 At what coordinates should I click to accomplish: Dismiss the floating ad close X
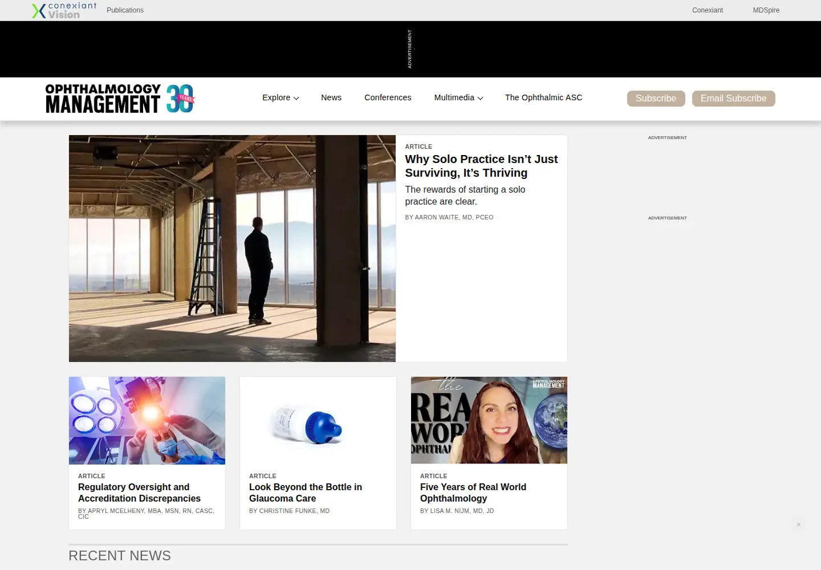(799, 524)
